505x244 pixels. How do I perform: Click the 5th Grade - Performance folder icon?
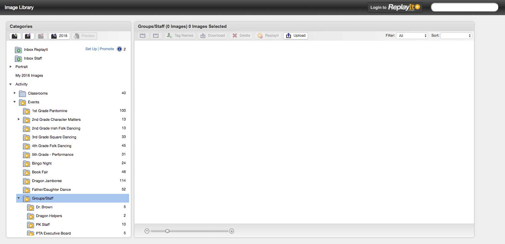(x=27, y=155)
